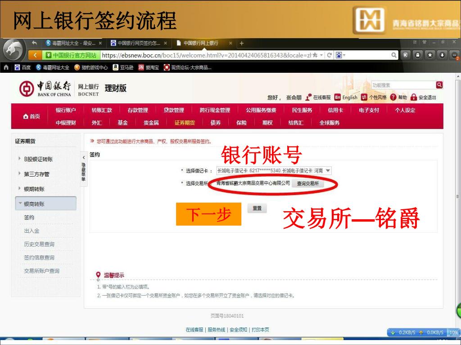
Task: Open the search engine selector dropdown arrow
Action: tap(344, 55)
